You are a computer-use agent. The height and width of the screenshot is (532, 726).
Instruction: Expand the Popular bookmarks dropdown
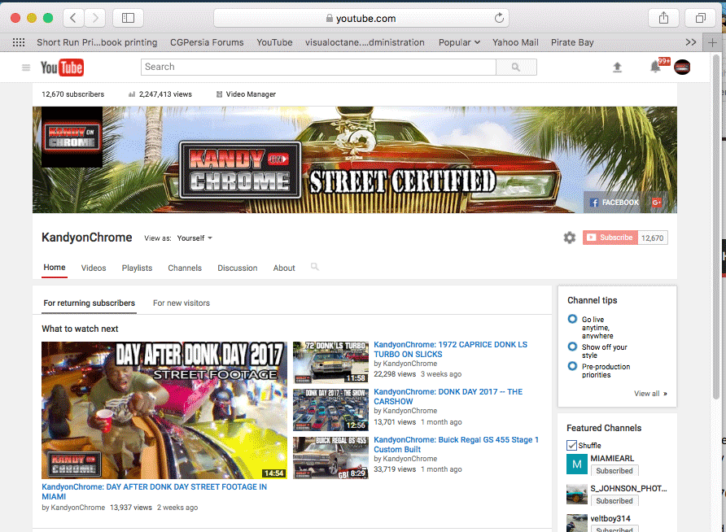tap(459, 42)
